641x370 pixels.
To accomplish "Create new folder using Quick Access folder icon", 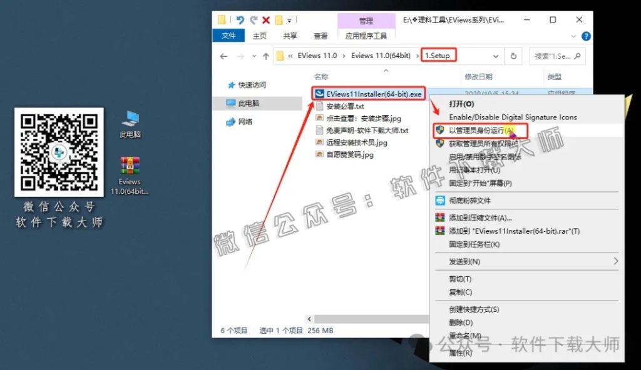I will coord(280,19).
